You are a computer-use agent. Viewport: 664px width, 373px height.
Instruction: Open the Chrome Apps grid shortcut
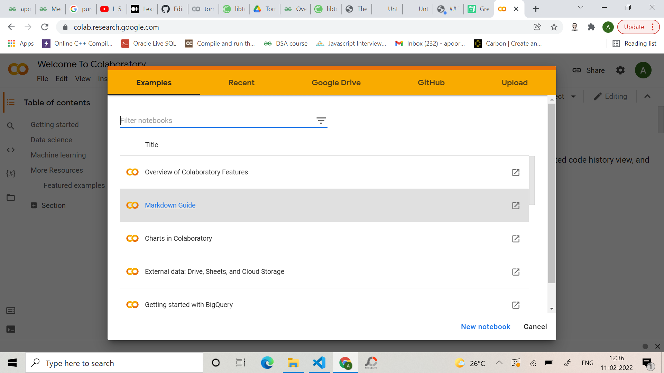point(20,44)
